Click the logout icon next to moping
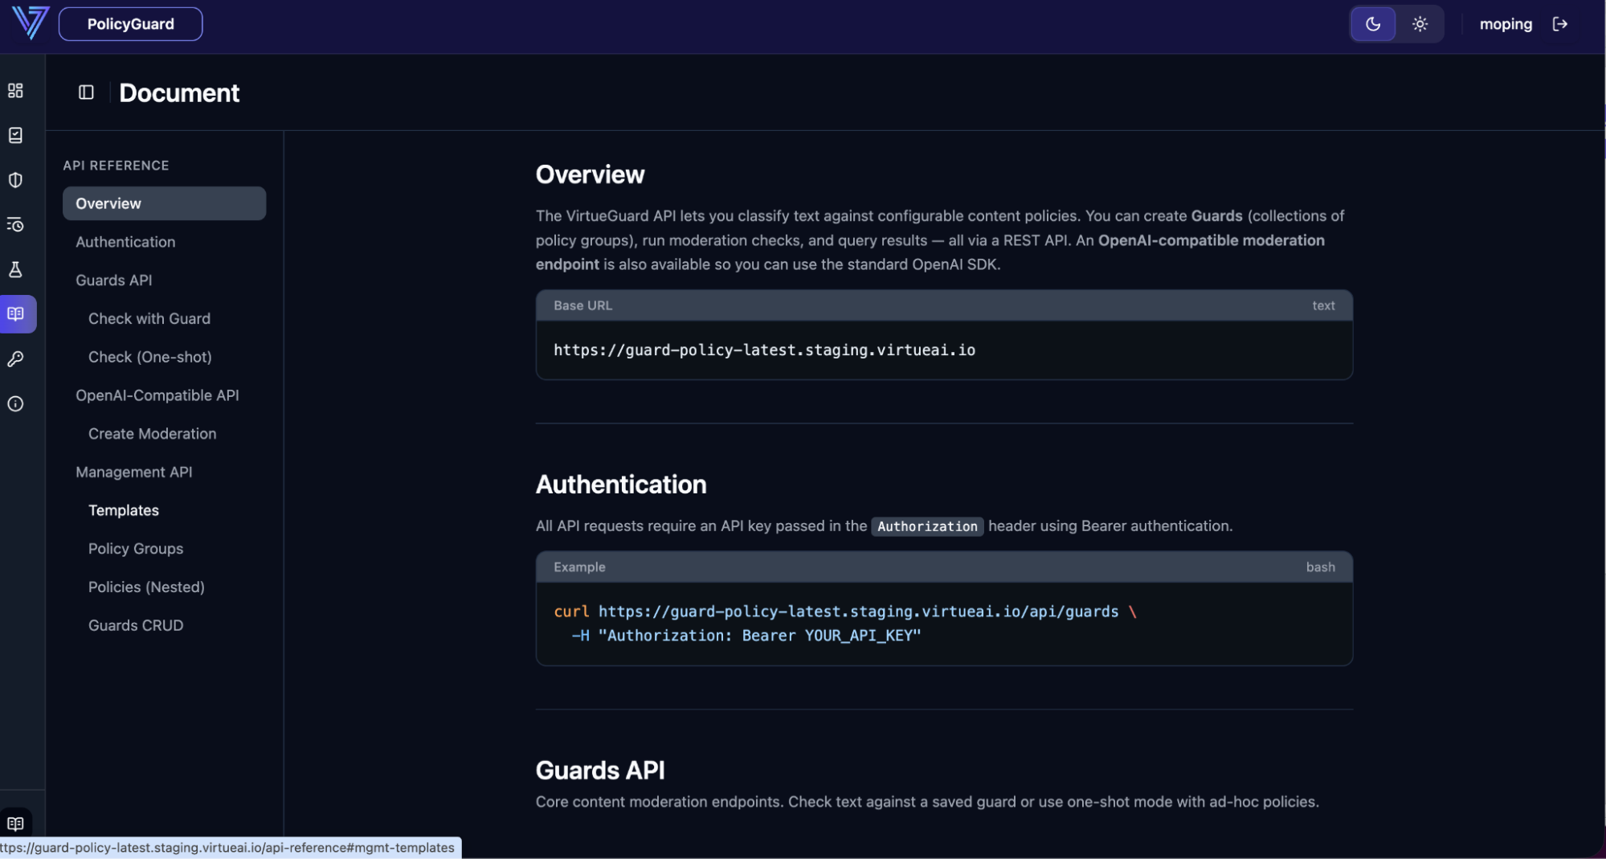The image size is (1606, 859). (1559, 24)
